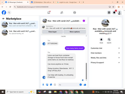Open the Groups icon in top navigation
Image resolution: width=125 pixels, height=94 pixels.
coord(74,13)
